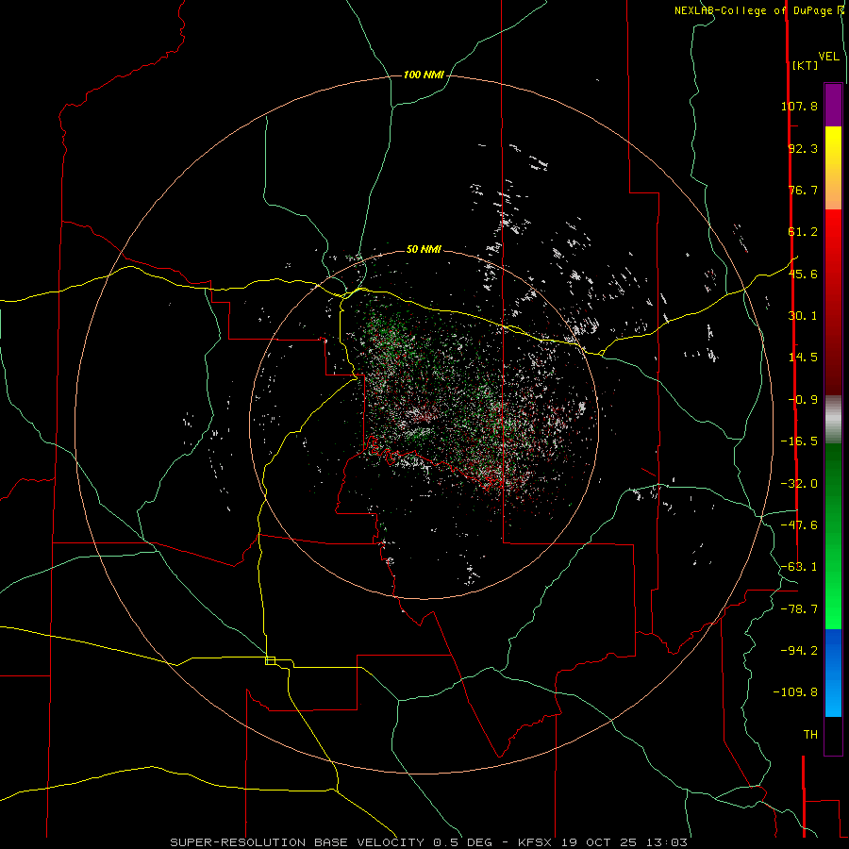Click the 92.3 legend value
849x849 pixels.
pyautogui.click(x=803, y=148)
